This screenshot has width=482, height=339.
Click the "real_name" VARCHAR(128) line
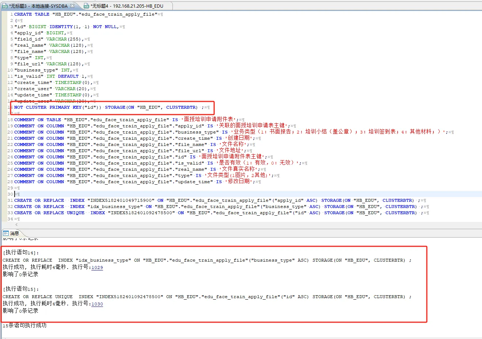click(51, 45)
